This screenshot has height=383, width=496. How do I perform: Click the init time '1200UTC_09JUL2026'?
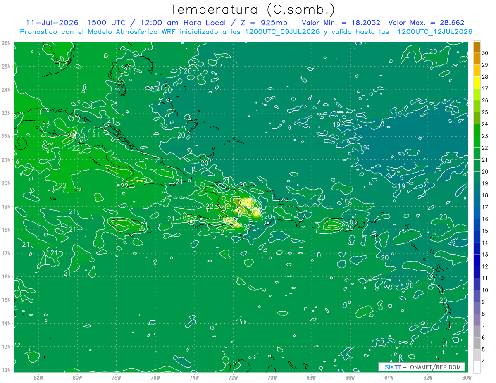pyautogui.click(x=283, y=32)
